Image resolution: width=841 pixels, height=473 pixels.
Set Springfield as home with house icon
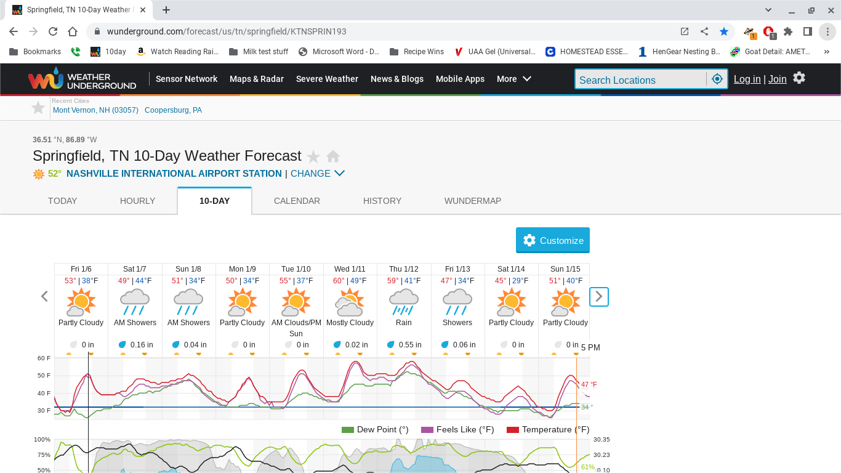[x=333, y=156]
